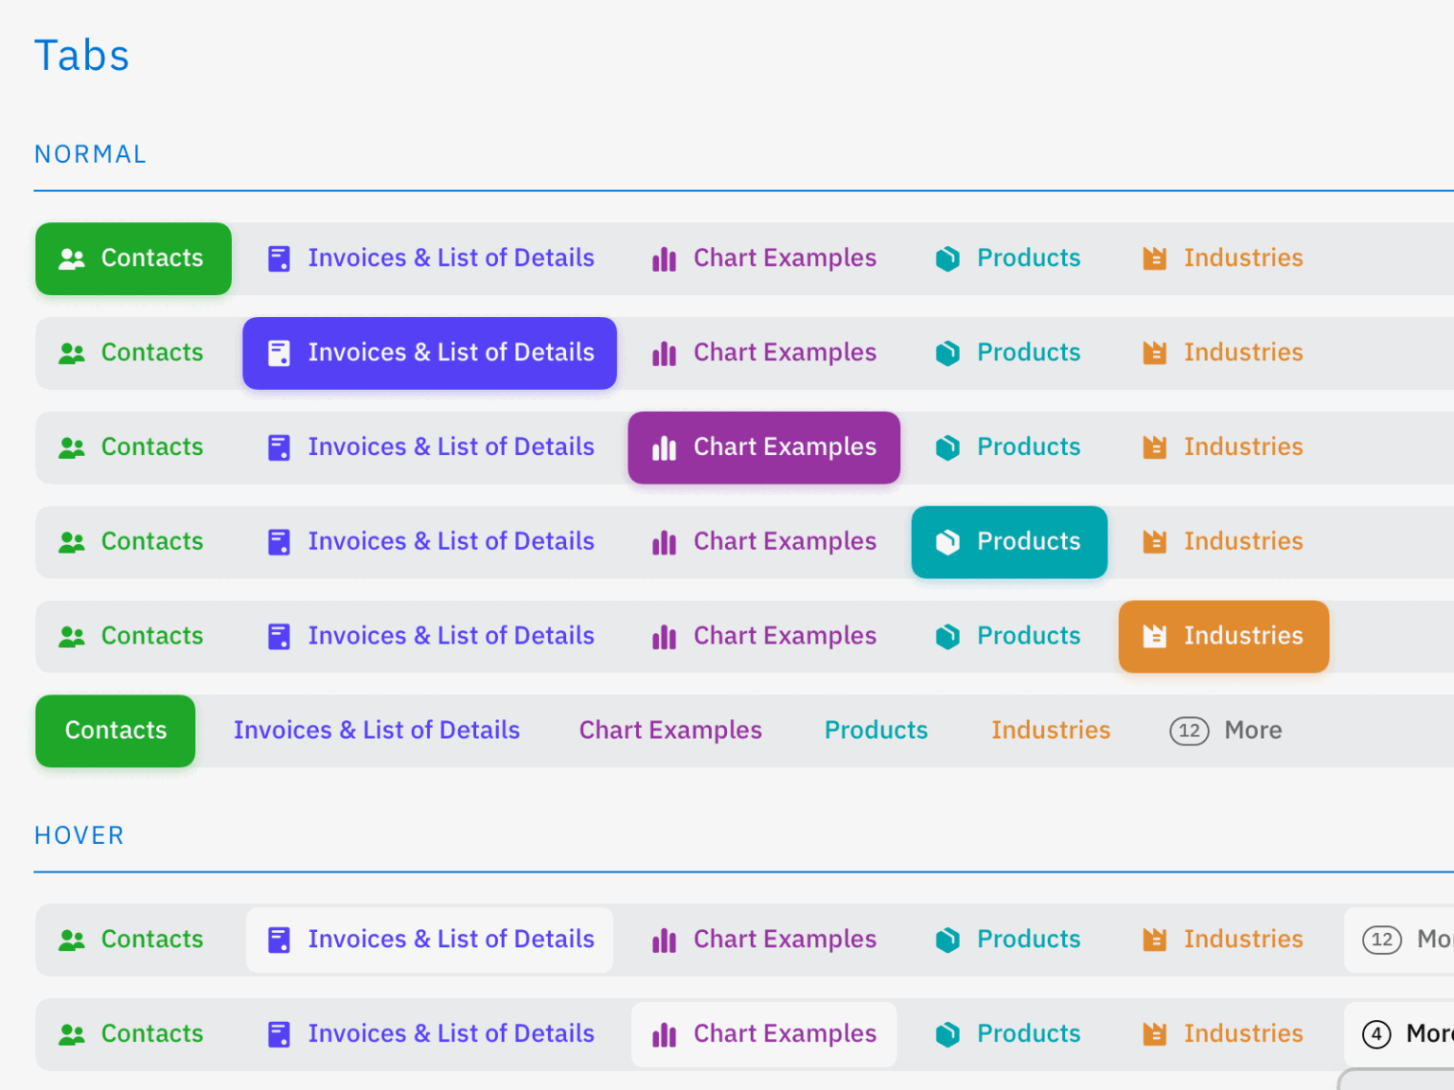Click the solid blue Invoices & List of Details tab
The image size is (1454, 1090).
(430, 353)
